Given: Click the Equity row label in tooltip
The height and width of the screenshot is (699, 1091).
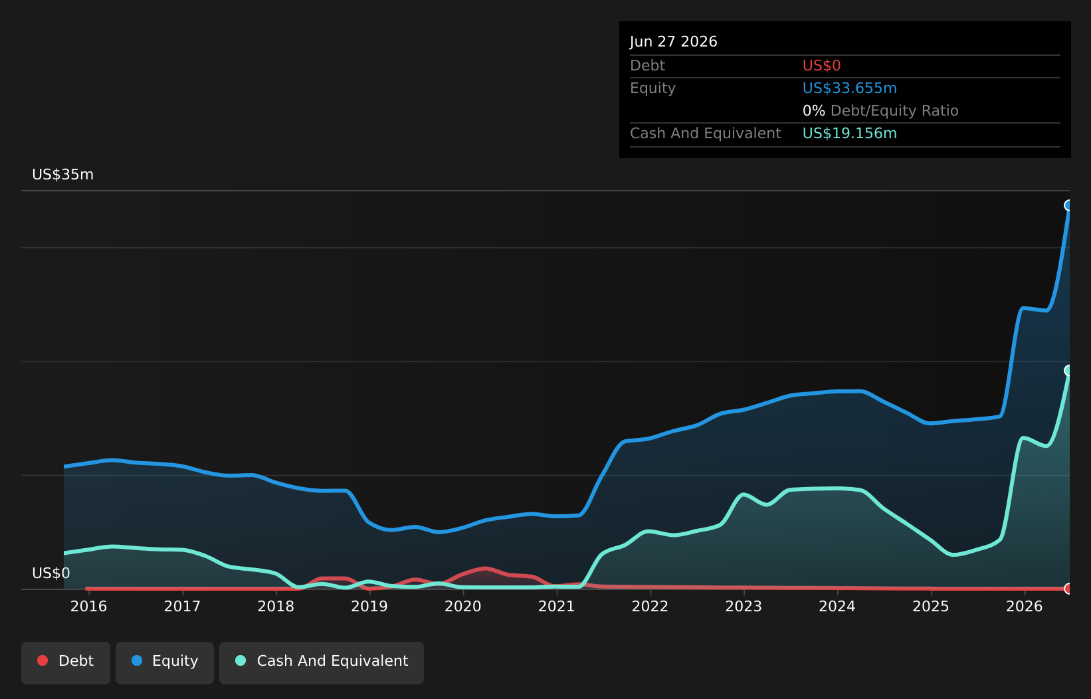Looking at the screenshot, I should click(x=652, y=88).
